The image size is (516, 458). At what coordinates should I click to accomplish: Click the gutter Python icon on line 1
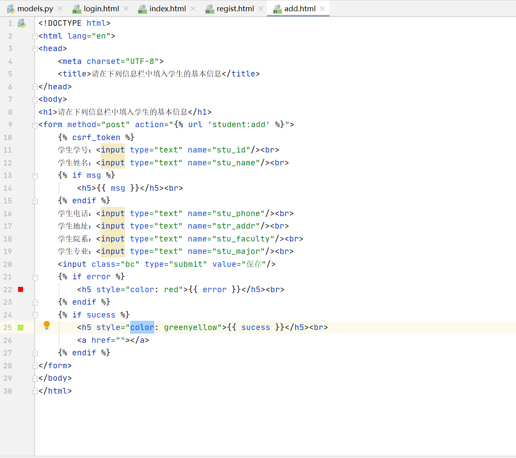[22, 23]
